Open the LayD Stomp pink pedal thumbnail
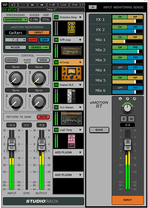 click(71, 141)
